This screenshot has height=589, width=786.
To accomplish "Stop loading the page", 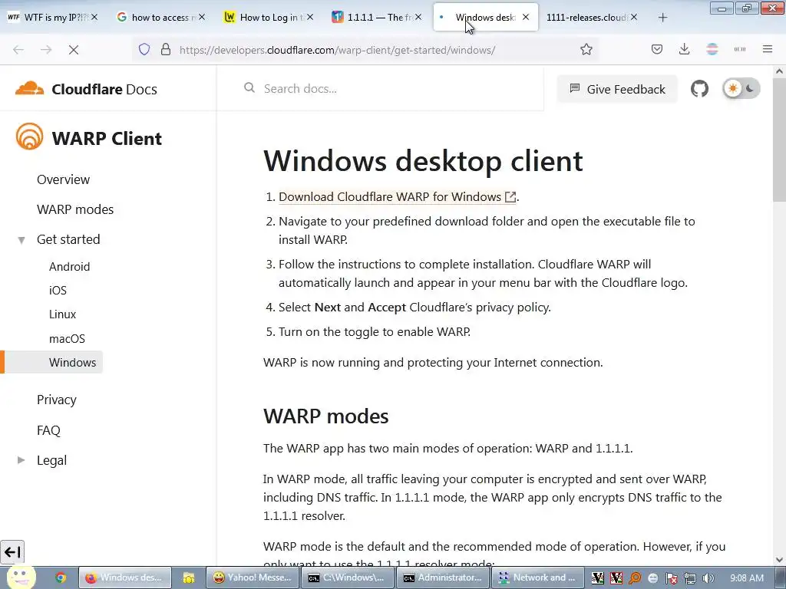I will pos(73,50).
